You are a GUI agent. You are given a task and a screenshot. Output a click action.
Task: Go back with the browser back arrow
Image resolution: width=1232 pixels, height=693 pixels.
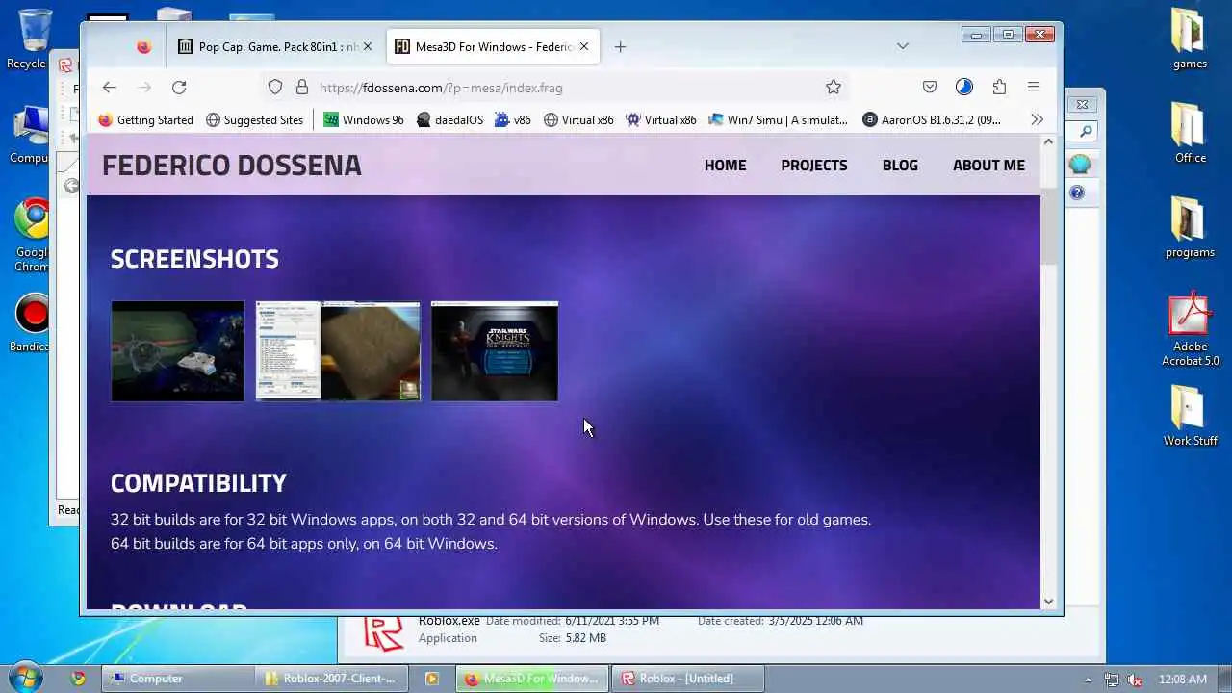coord(110,88)
